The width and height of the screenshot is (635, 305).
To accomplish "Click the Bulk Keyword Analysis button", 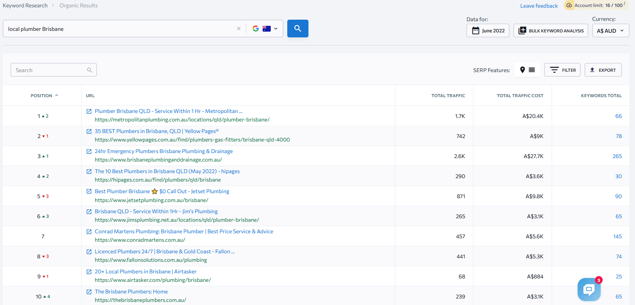I will 551,31.
